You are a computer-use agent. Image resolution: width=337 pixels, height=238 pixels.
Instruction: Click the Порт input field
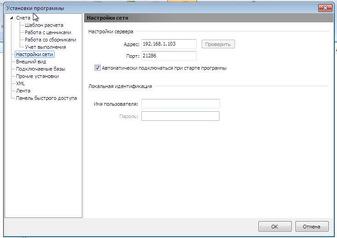[169, 56]
